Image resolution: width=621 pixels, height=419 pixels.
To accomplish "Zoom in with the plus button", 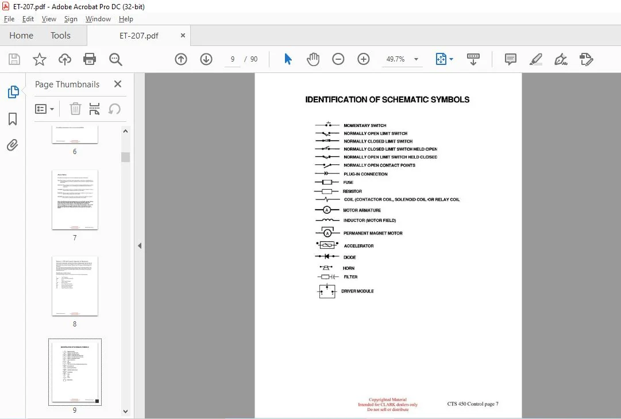I will coord(363,59).
